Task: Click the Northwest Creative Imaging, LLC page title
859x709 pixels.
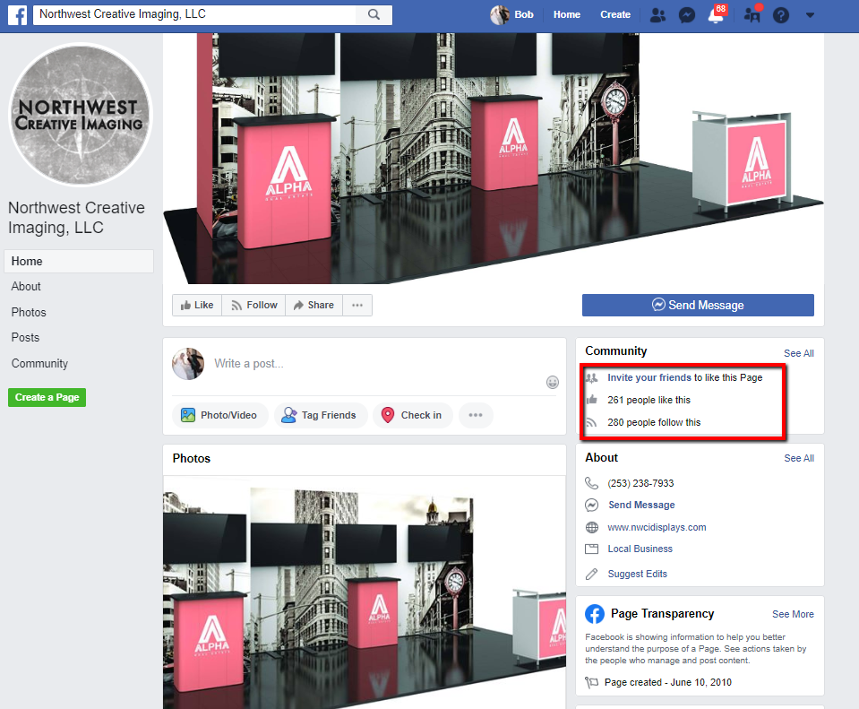Action: tap(76, 218)
